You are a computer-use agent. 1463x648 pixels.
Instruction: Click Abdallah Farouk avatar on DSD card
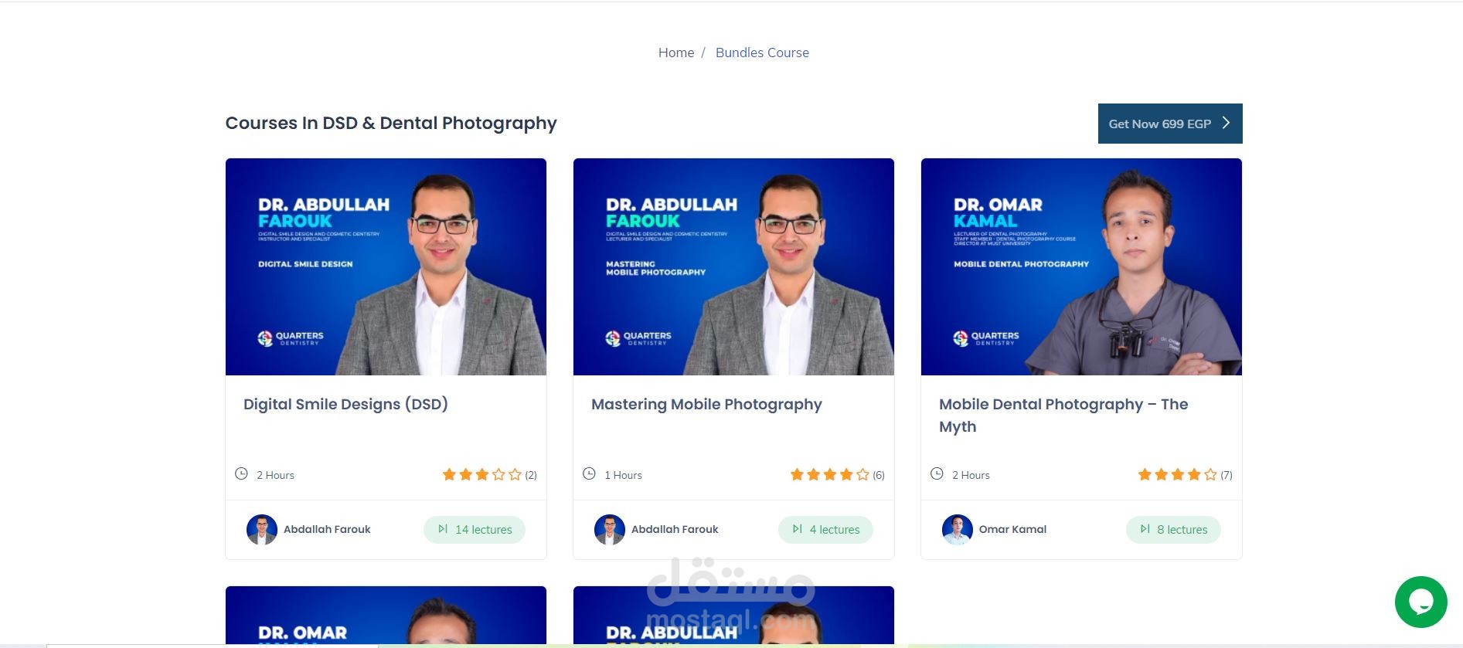tap(262, 530)
